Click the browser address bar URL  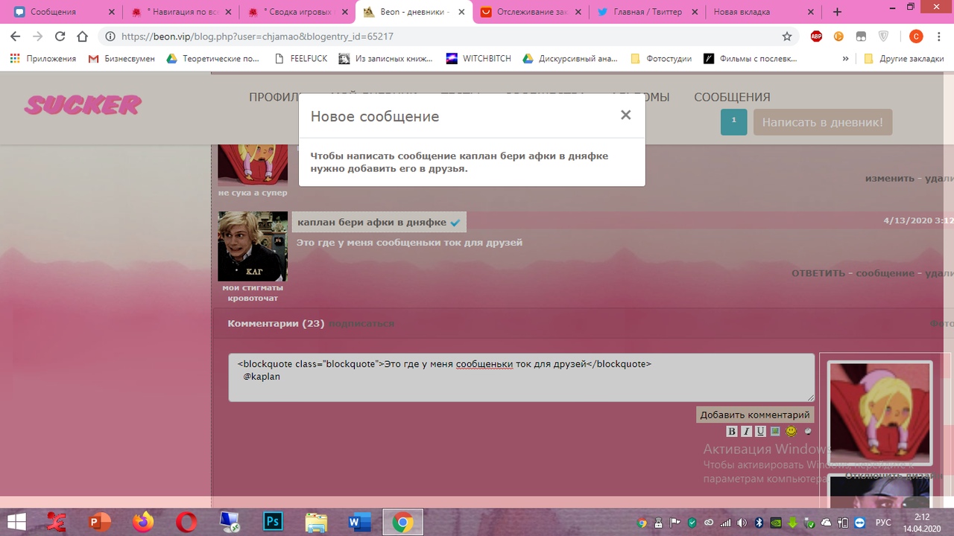[257, 36]
